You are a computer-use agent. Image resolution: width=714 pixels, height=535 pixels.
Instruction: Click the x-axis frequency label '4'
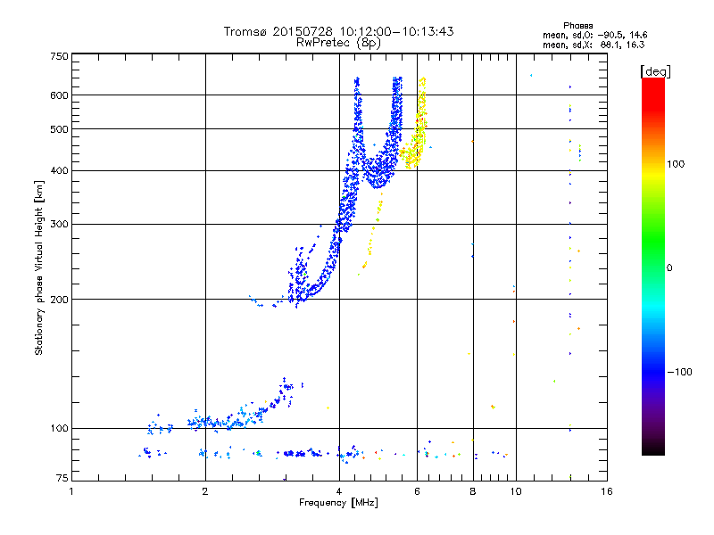(x=339, y=491)
